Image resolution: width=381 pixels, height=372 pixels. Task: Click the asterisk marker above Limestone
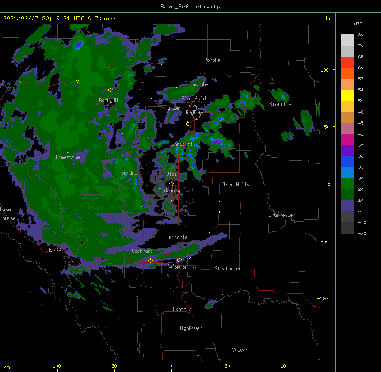[x=68, y=153]
